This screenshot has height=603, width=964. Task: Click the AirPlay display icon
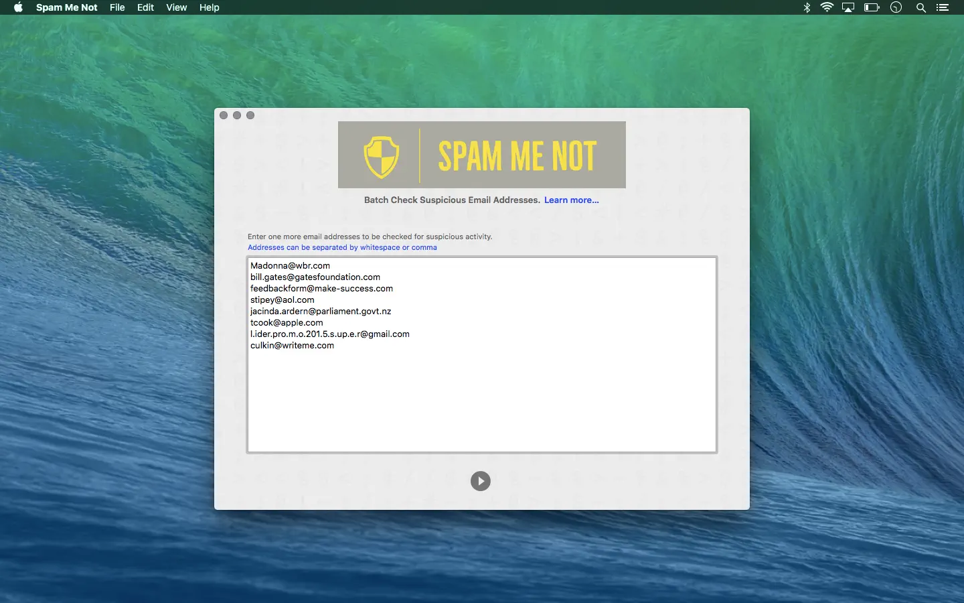tap(848, 7)
